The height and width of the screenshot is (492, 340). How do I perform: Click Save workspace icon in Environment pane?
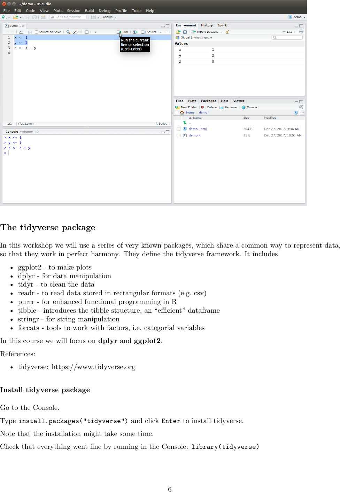coord(185,32)
